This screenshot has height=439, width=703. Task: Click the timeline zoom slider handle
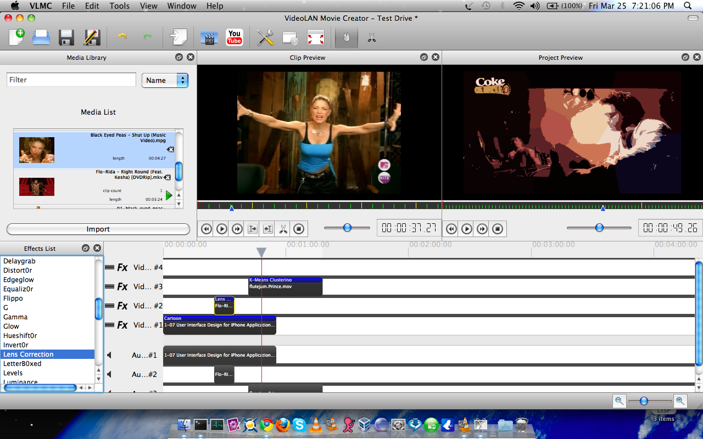coord(644,401)
